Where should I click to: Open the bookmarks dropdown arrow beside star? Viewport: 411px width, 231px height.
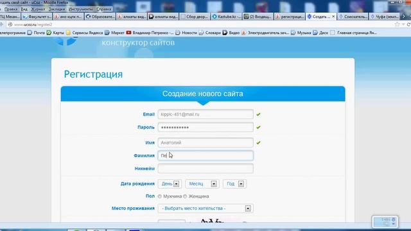point(403,24)
